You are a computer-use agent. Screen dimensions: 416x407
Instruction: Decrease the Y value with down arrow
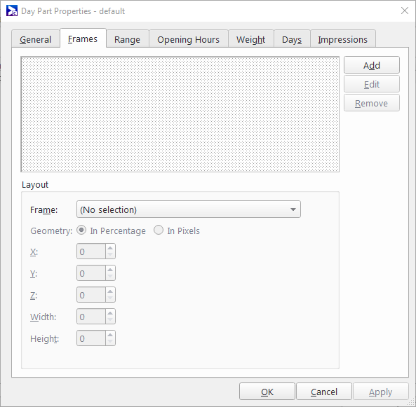pos(110,277)
